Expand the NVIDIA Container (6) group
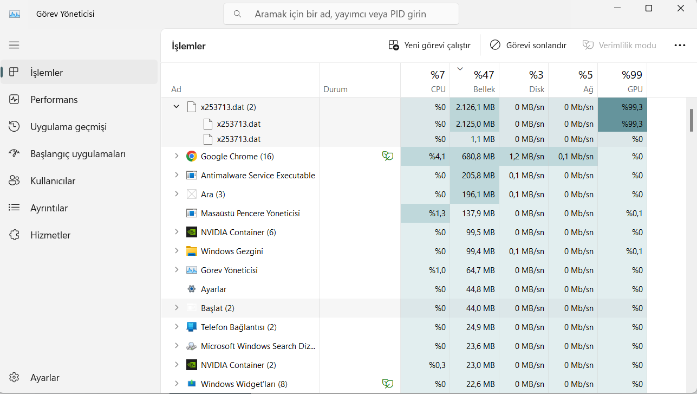 click(x=176, y=232)
